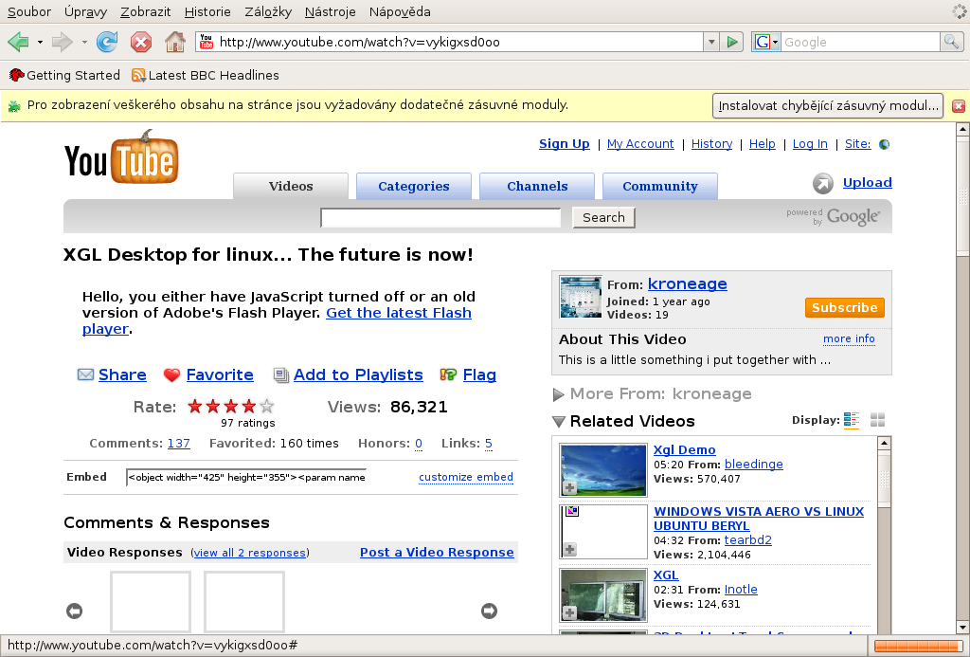Click in the YouTube search text field
Screen dimensions: 970x657
(440, 217)
